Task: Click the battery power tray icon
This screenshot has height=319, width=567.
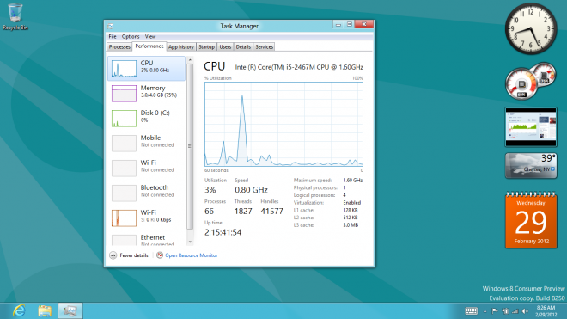Action: coord(505,311)
